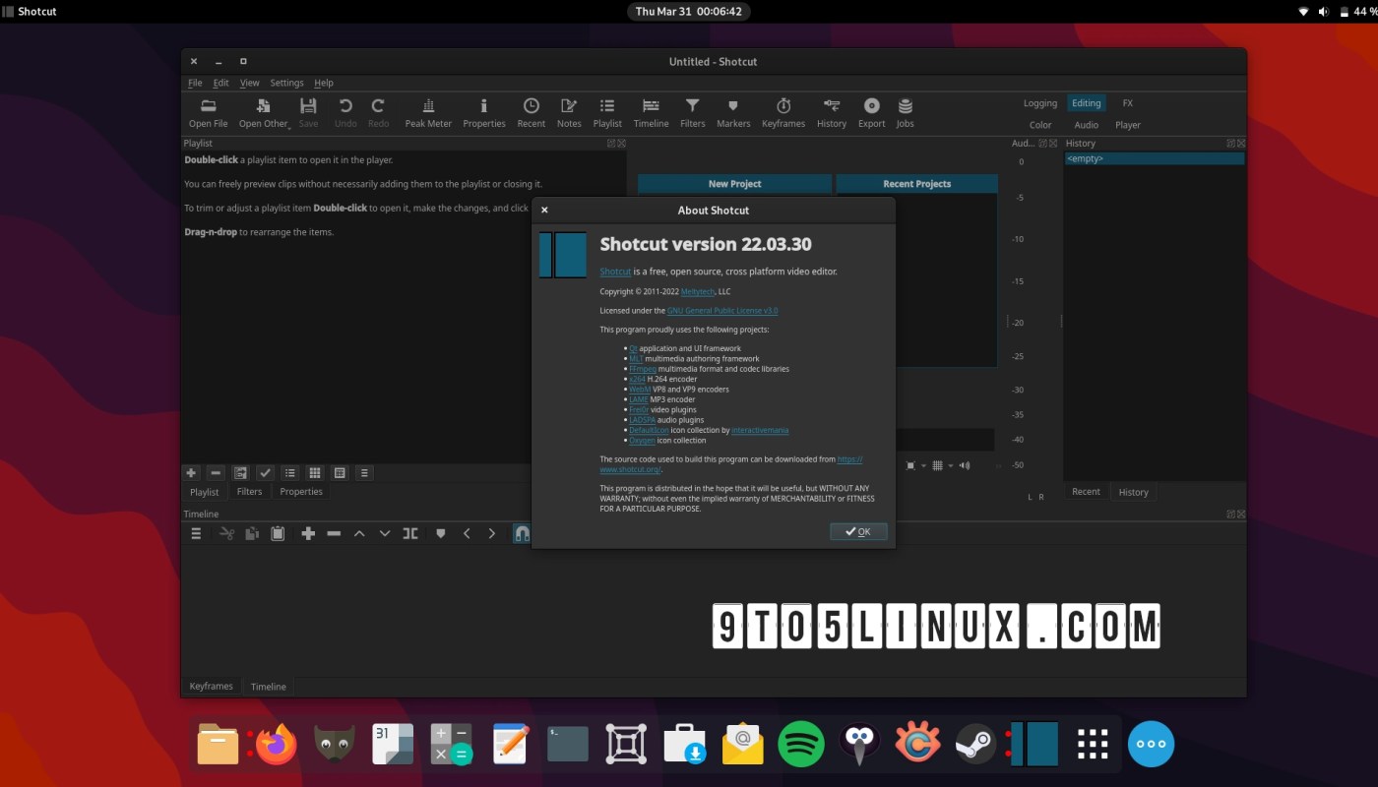The height and width of the screenshot is (787, 1378).
Task: Add source to playlist with plus icon
Action: [192, 473]
